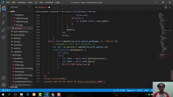Click the taskbar search icon
This screenshot has height=97, width=173.
coord(9,95)
